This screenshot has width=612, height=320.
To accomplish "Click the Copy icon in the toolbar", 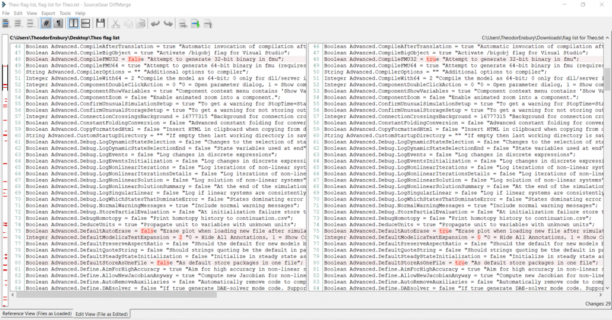I will coord(128,24).
